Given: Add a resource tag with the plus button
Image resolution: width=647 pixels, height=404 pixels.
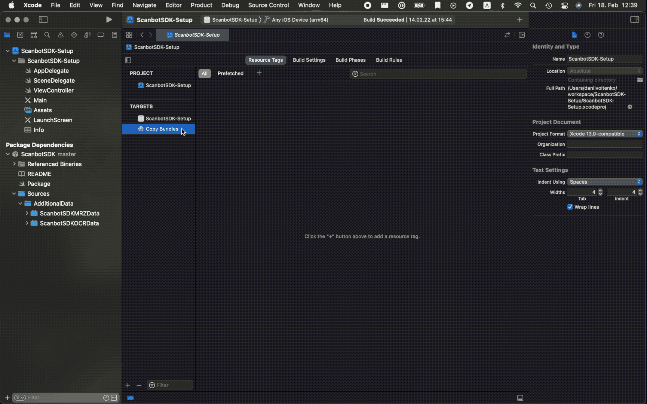Looking at the screenshot, I should pyautogui.click(x=259, y=73).
